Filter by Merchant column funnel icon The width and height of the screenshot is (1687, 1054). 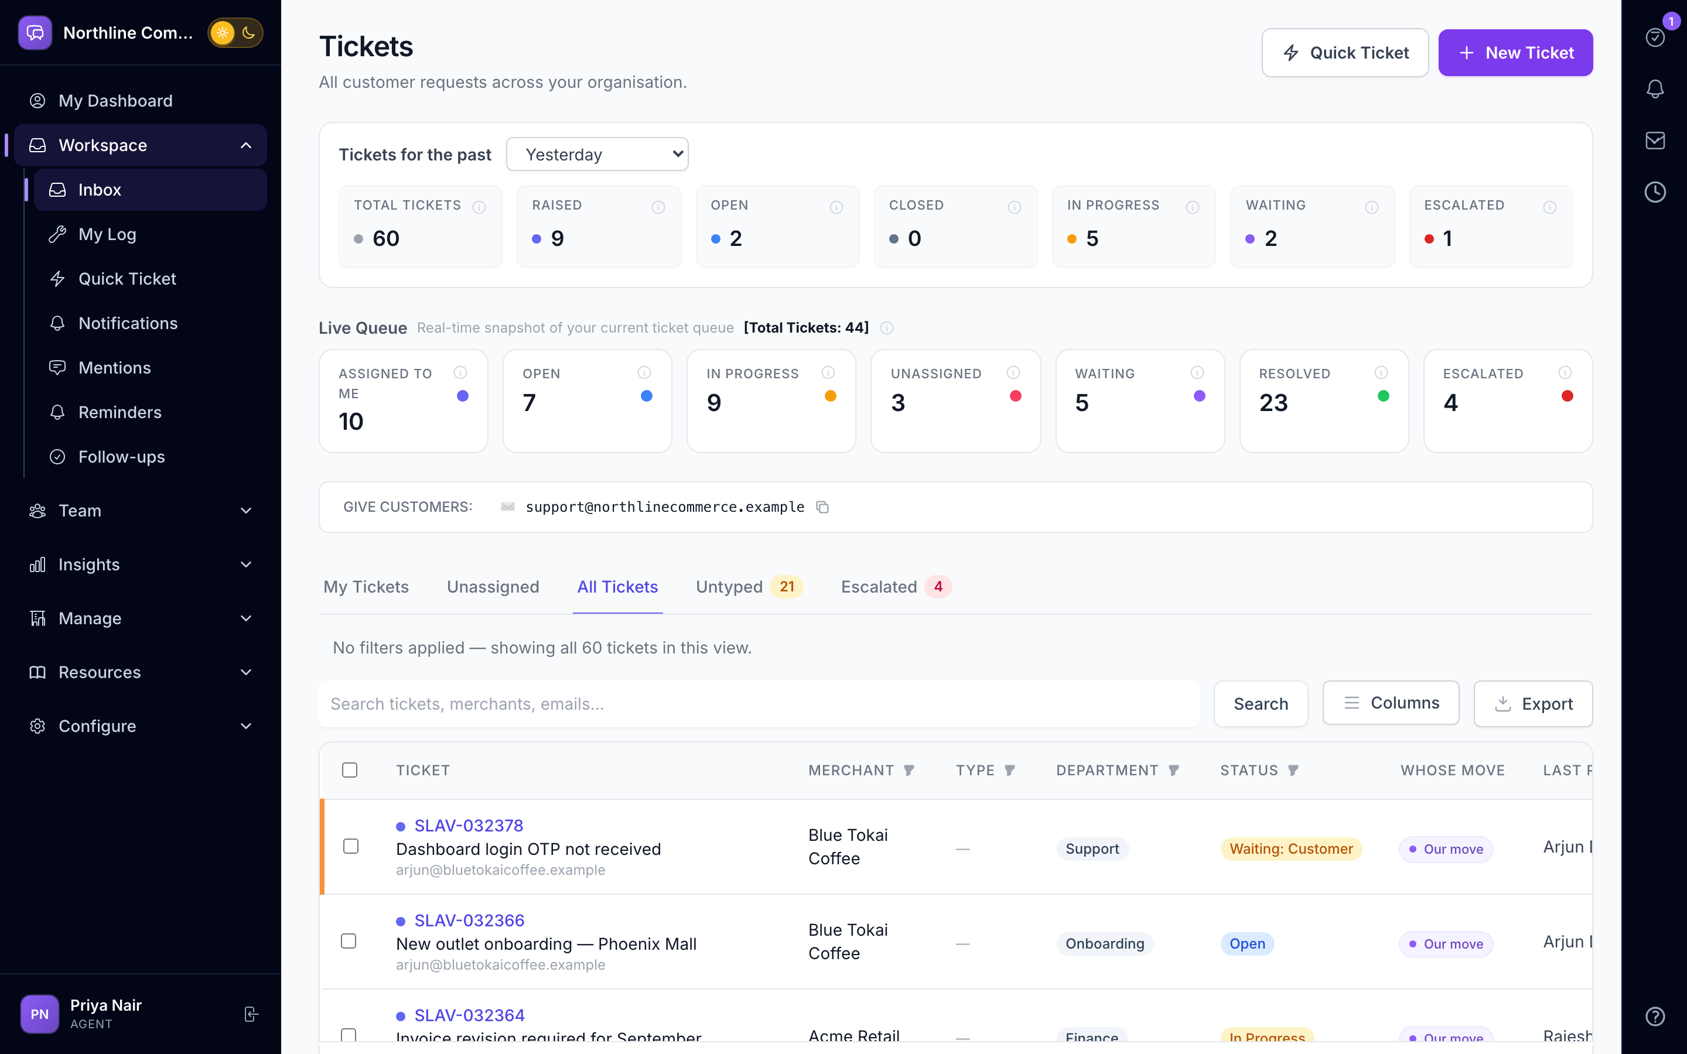[909, 770]
